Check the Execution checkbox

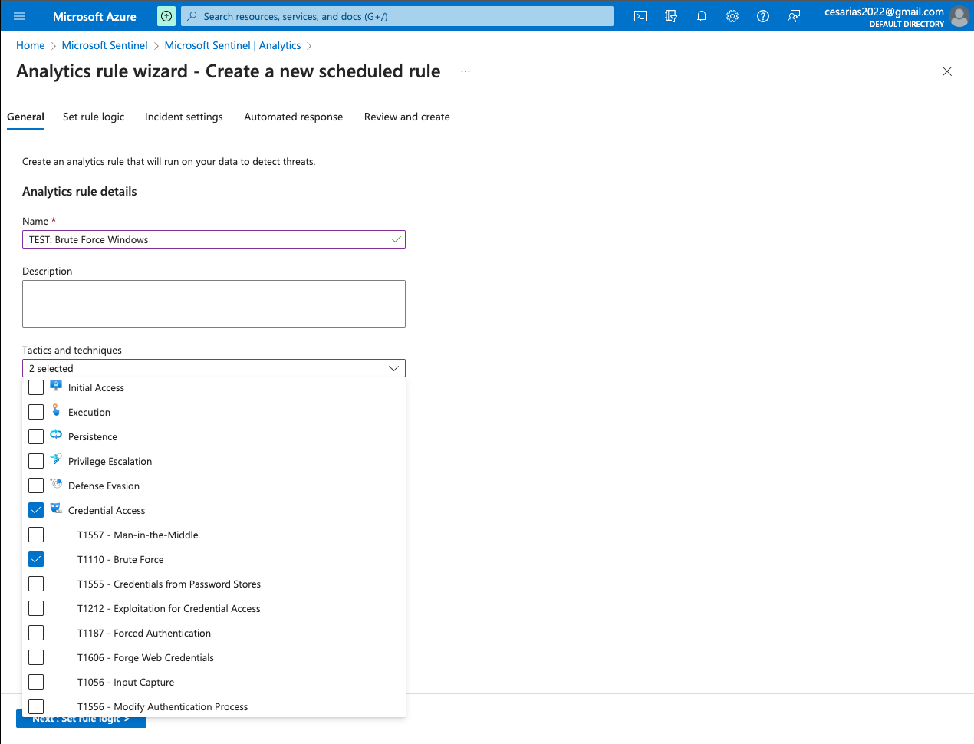pyautogui.click(x=36, y=412)
